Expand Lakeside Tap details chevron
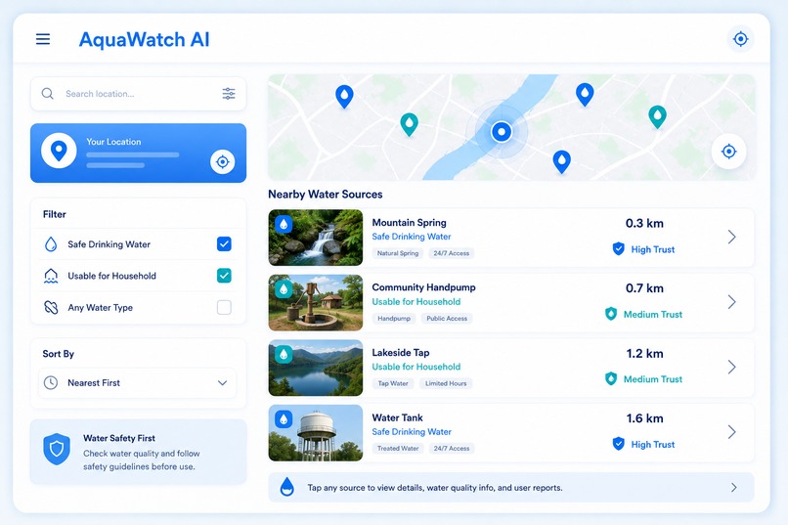788x525 pixels. point(732,367)
